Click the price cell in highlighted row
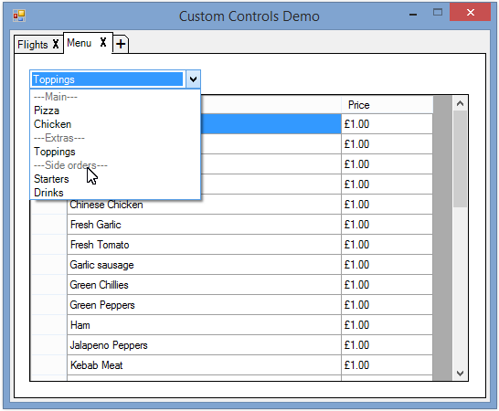499x411 pixels. [387, 123]
